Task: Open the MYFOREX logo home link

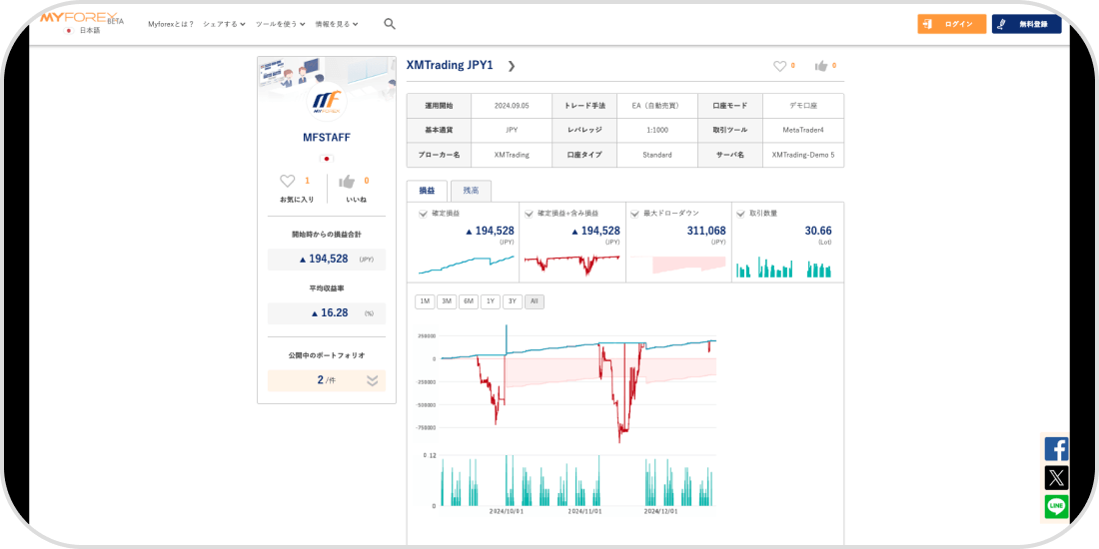Action: [81, 18]
